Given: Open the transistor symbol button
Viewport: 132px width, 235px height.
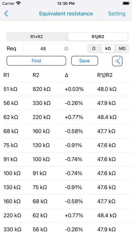Looking at the screenshot, I should point(117,61).
